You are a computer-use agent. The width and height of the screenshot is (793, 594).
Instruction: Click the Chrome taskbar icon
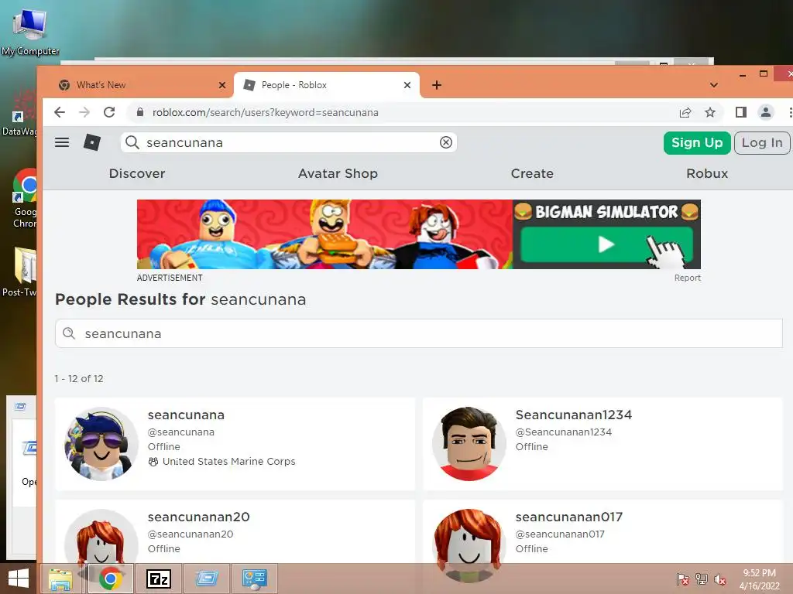[111, 579]
